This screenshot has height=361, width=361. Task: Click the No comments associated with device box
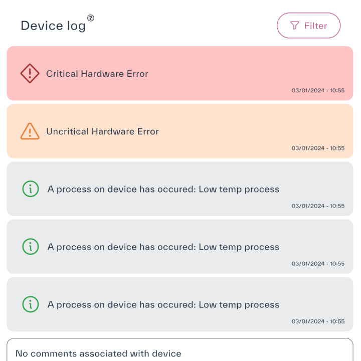[x=179, y=351]
